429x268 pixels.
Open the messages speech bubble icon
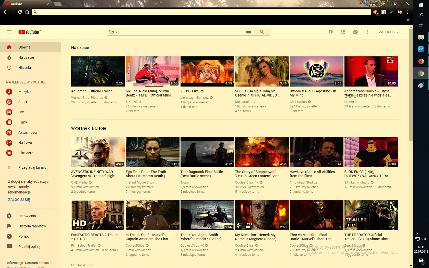click(355, 32)
